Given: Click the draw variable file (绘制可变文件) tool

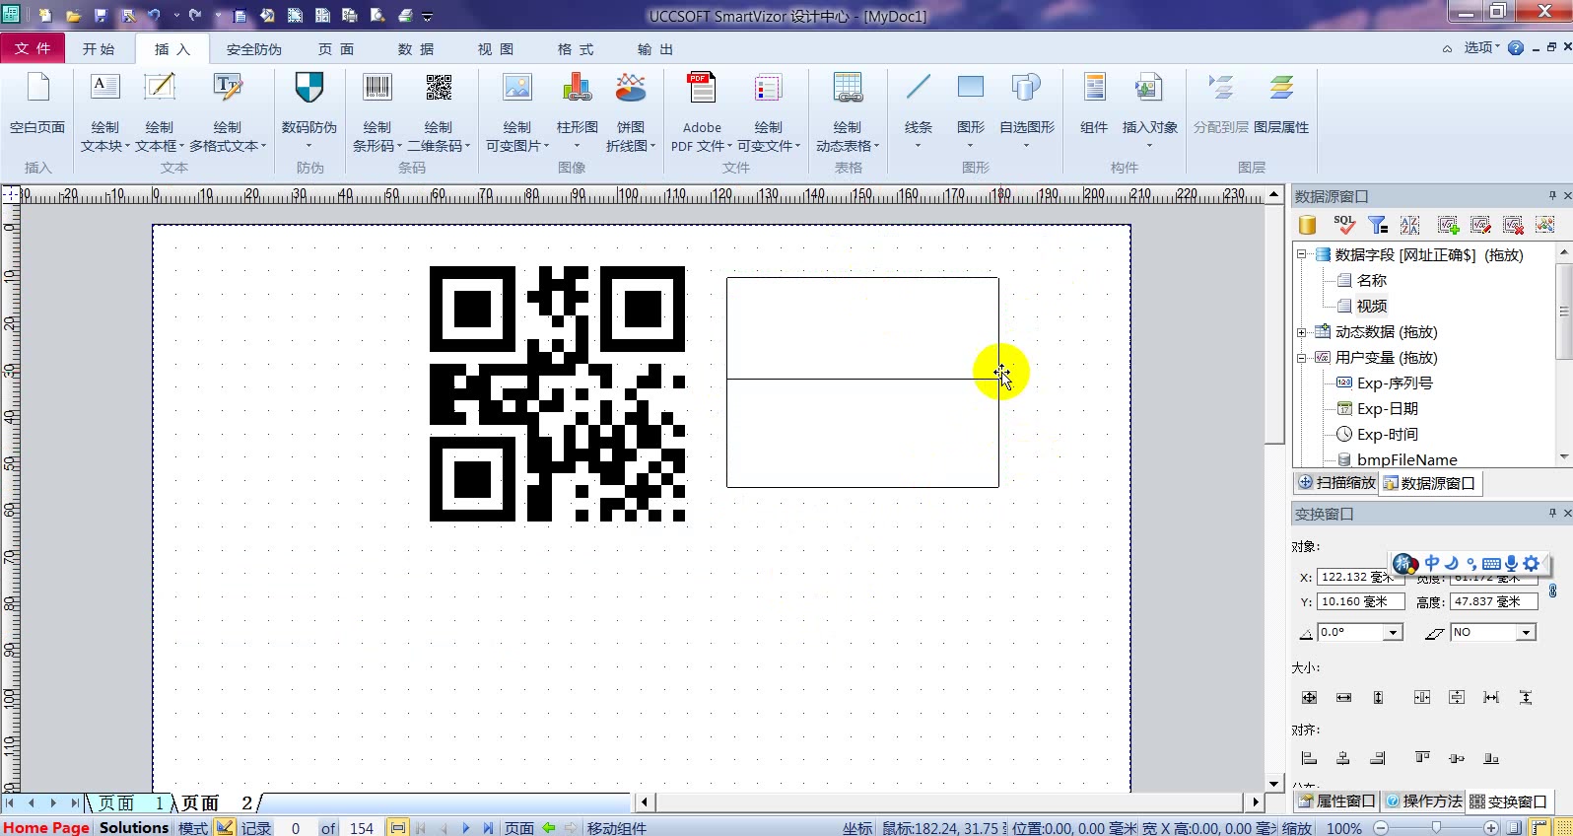Looking at the screenshot, I should coord(769,110).
